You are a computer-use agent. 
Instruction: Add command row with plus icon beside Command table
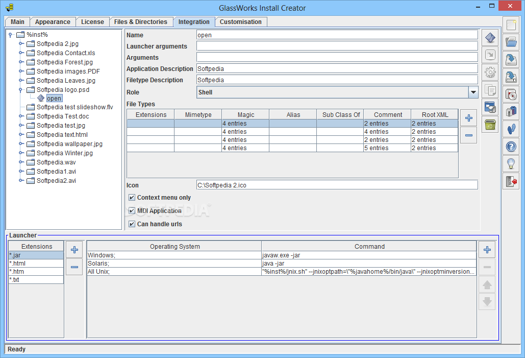(x=487, y=250)
